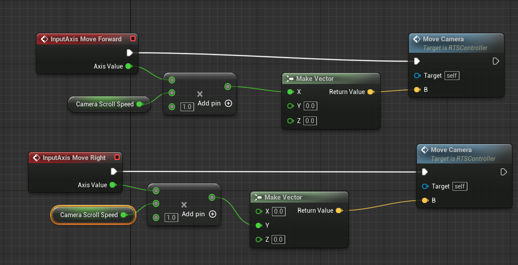
Task: Click the B vector pin on lower Move Camera
Action: pos(425,200)
